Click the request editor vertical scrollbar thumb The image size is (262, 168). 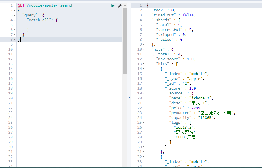[125, 41]
